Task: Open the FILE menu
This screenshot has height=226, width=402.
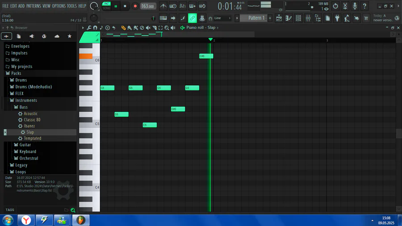Action: pos(5,6)
